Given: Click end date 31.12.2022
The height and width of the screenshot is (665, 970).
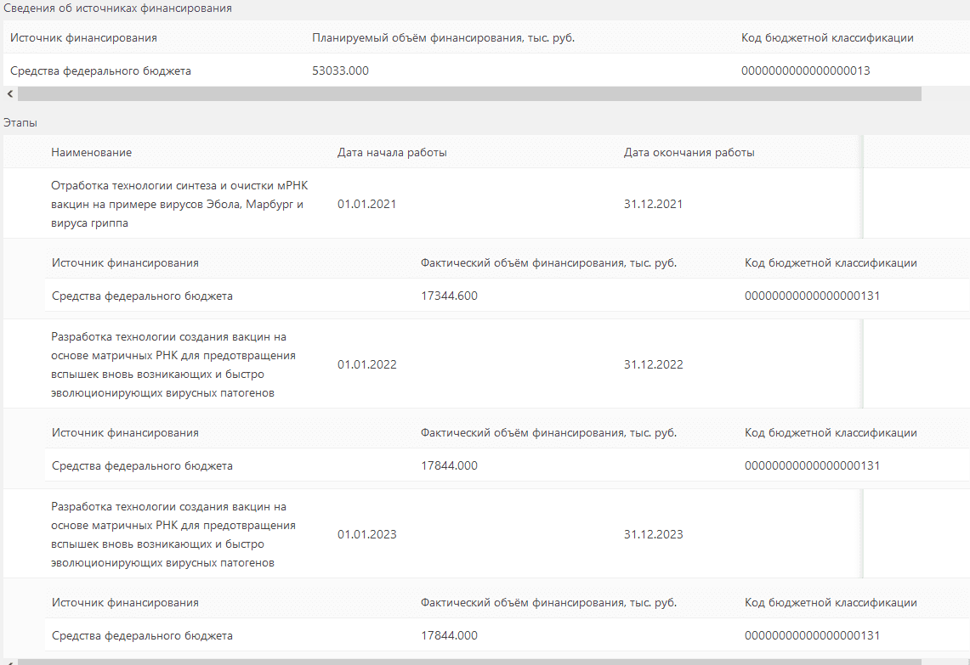Looking at the screenshot, I should 653,364.
